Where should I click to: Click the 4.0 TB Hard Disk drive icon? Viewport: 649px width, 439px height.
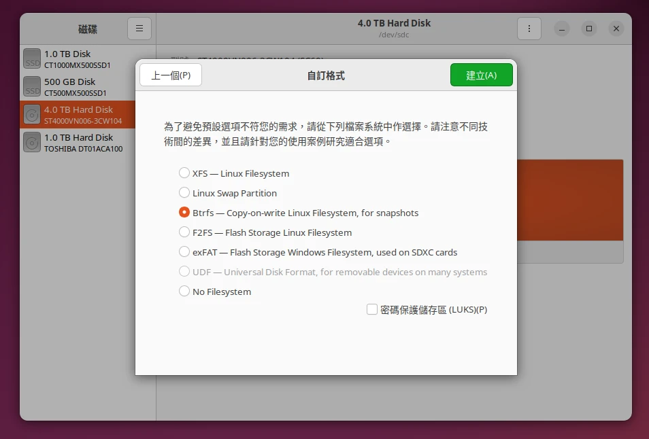(x=32, y=115)
